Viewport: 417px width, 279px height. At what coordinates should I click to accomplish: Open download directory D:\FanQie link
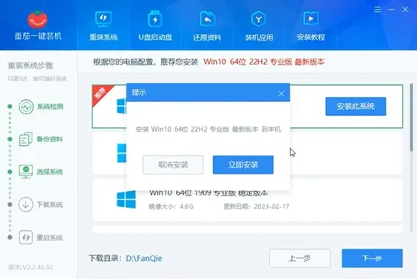[144, 258]
